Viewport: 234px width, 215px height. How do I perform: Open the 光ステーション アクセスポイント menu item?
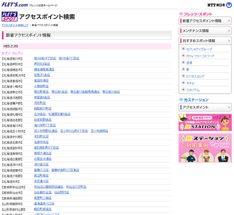(x=205, y=107)
